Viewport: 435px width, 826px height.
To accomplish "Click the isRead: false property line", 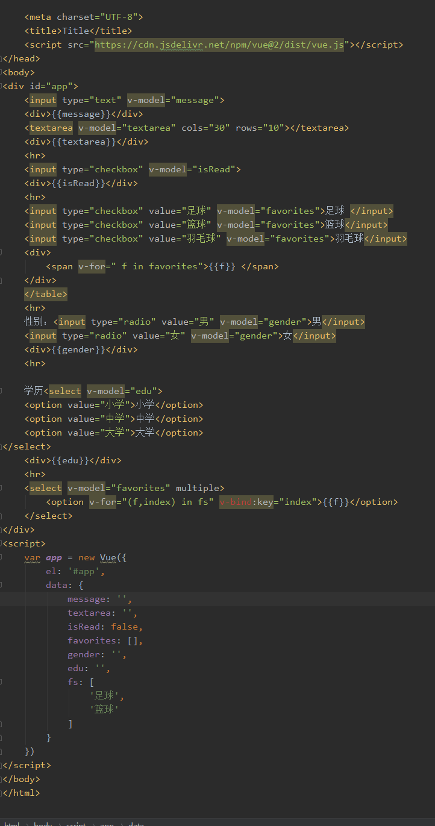I will coord(105,627).
